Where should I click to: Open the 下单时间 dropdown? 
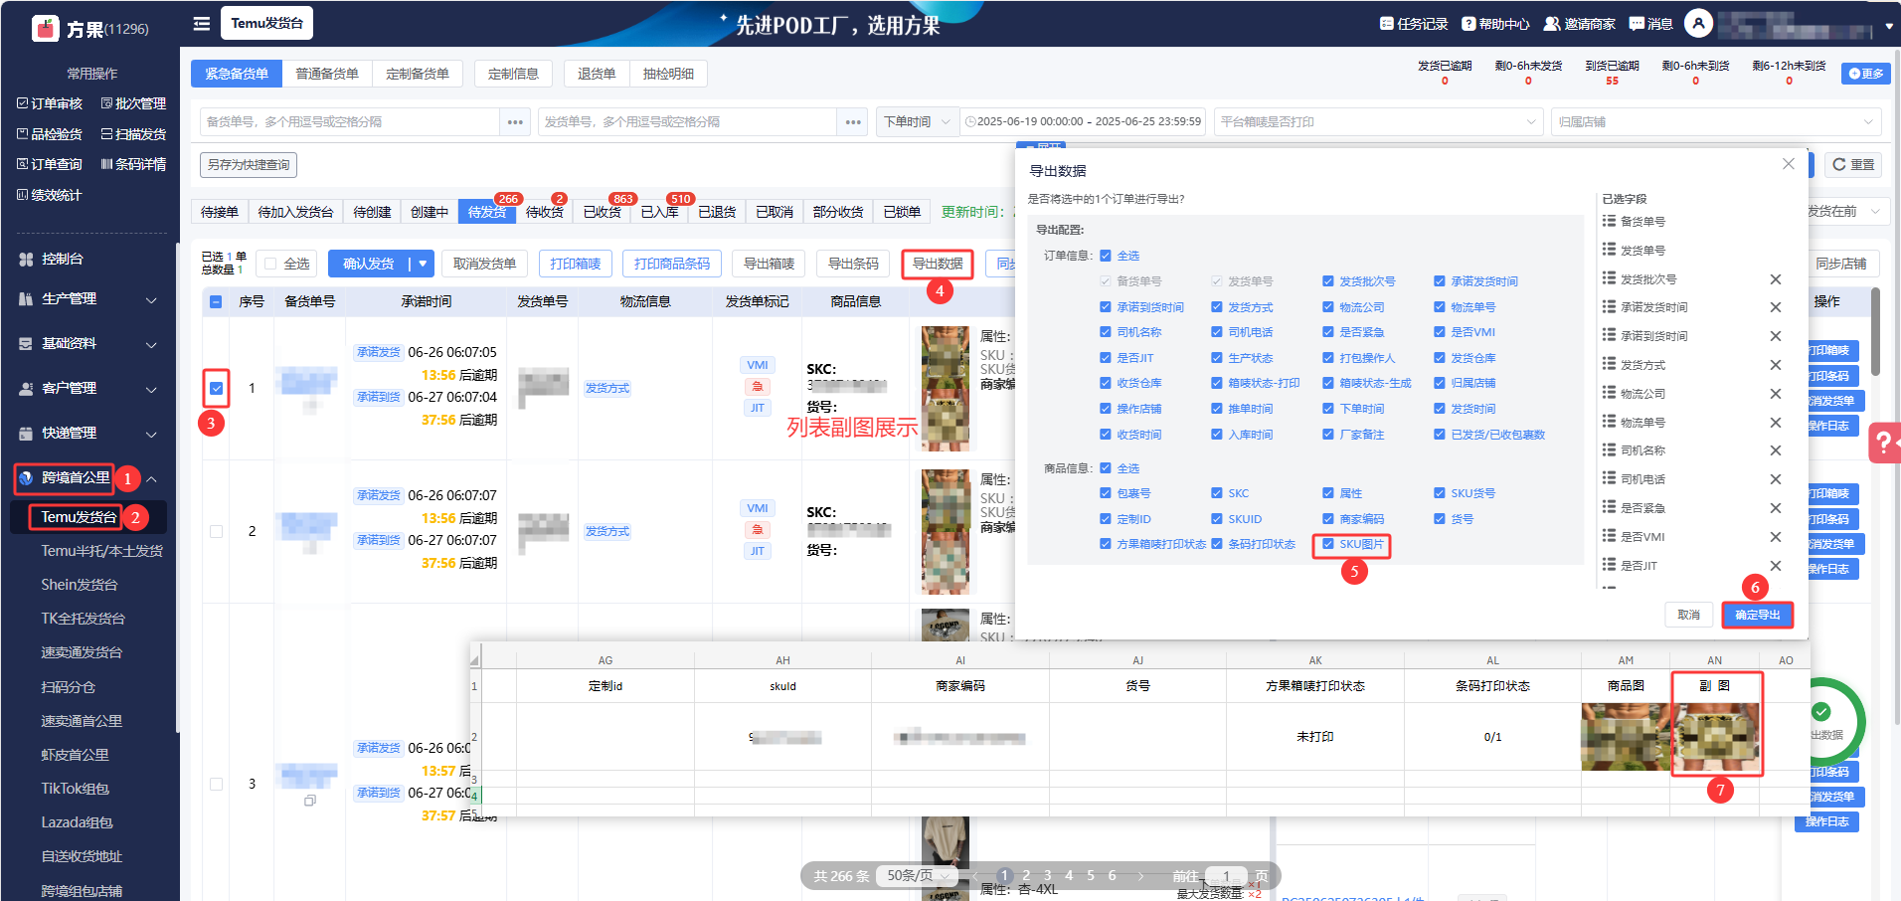point(917,122)
